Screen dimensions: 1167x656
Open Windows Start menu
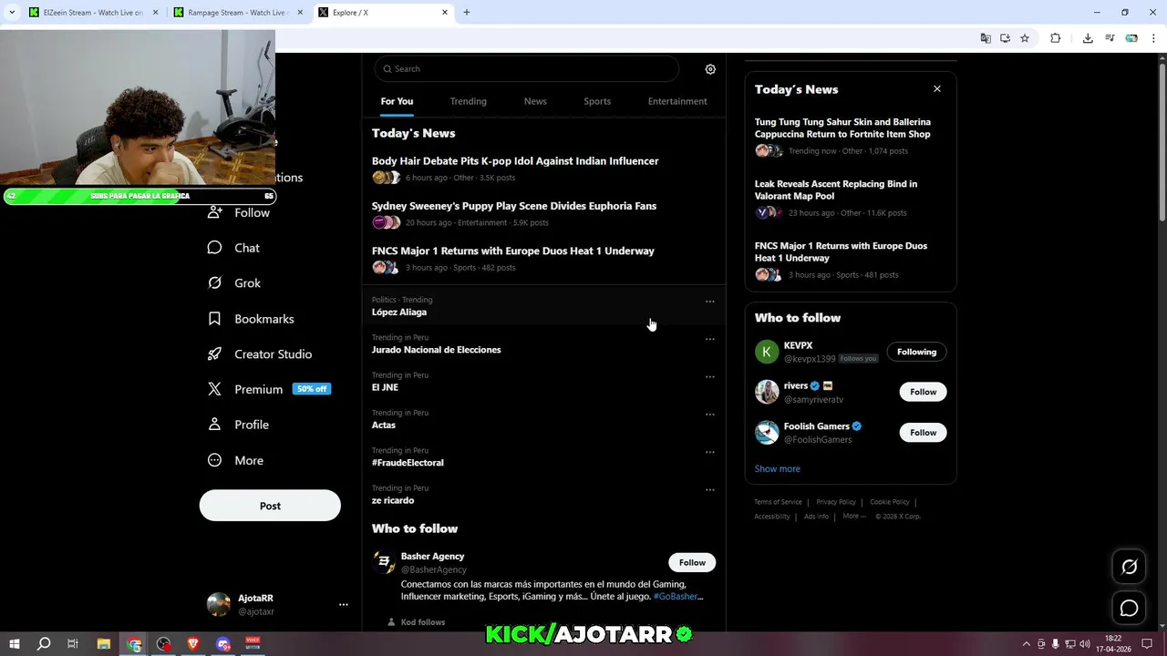click(x=15, y=644)
